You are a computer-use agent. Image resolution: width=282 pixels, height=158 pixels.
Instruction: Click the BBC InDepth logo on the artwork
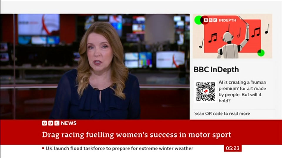(x=220, y=20)
